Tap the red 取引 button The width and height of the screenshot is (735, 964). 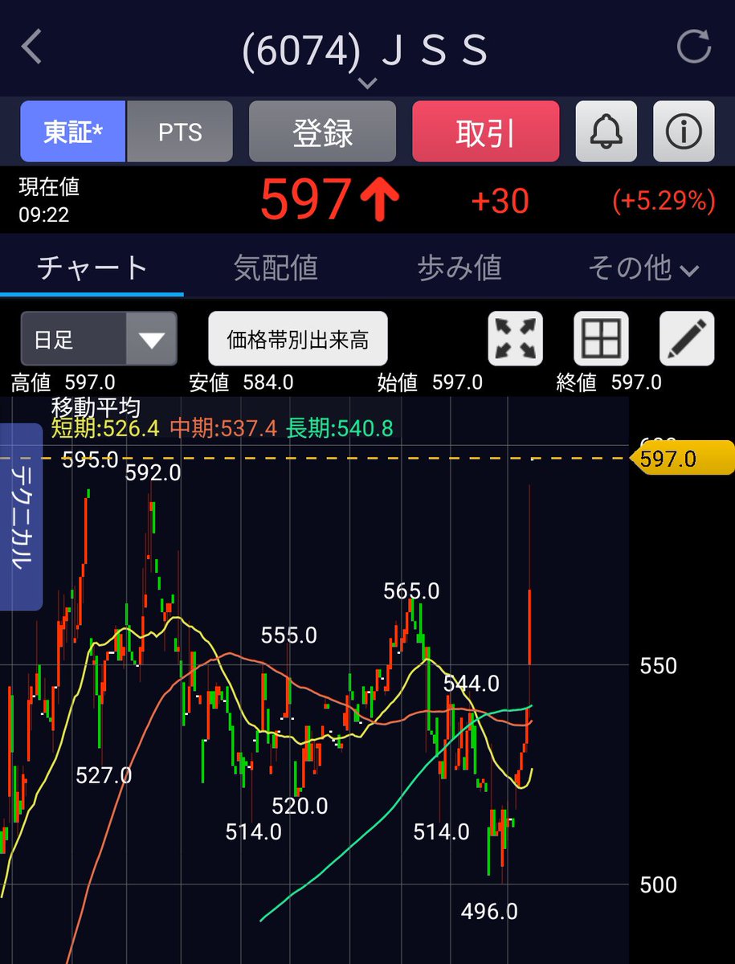coord(485,132)
